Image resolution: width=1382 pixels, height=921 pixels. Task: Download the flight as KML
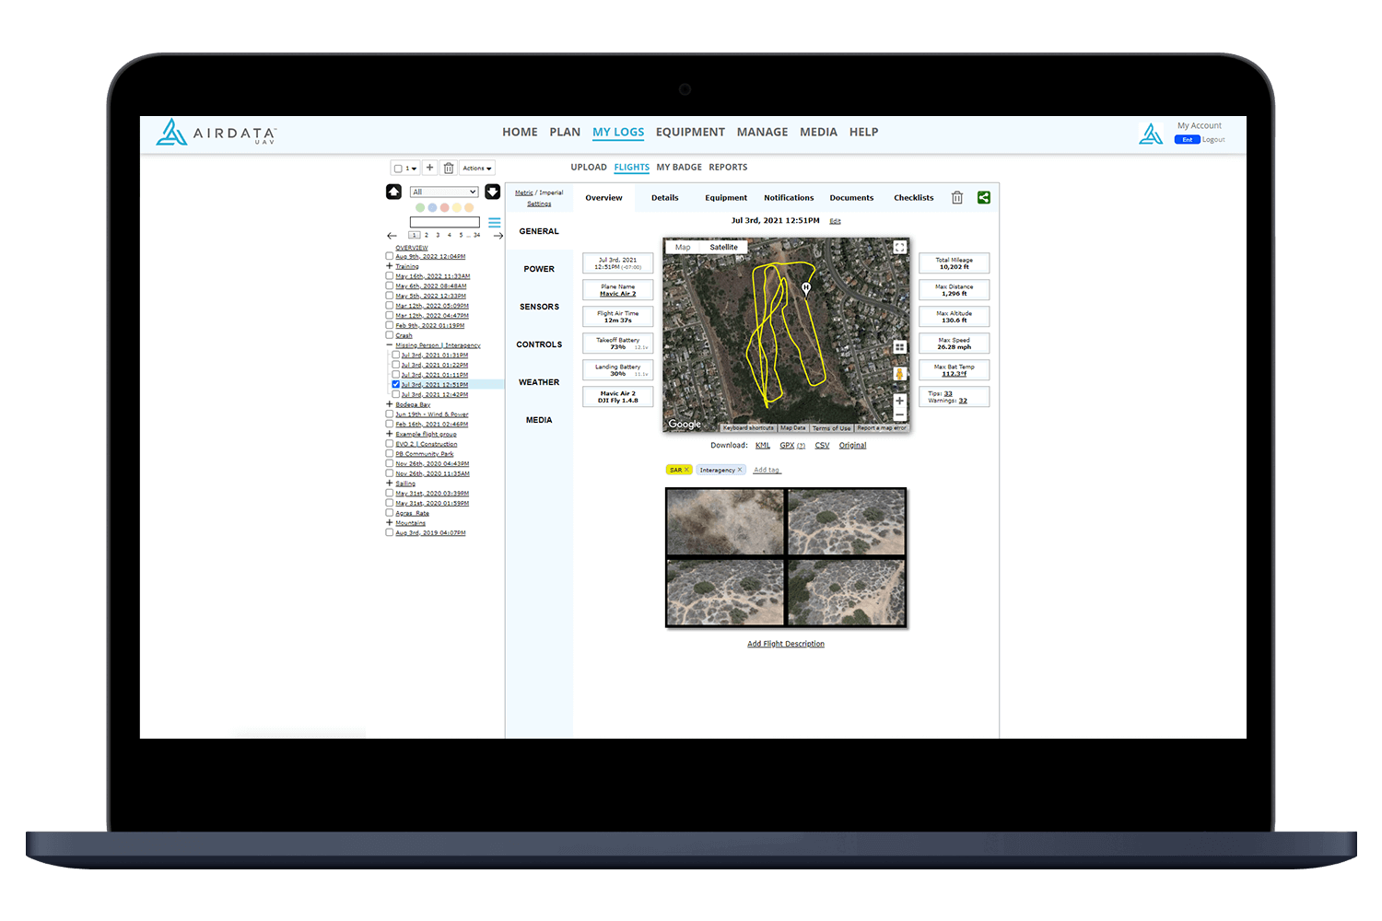pyautogui.click(x=762, y=445)
